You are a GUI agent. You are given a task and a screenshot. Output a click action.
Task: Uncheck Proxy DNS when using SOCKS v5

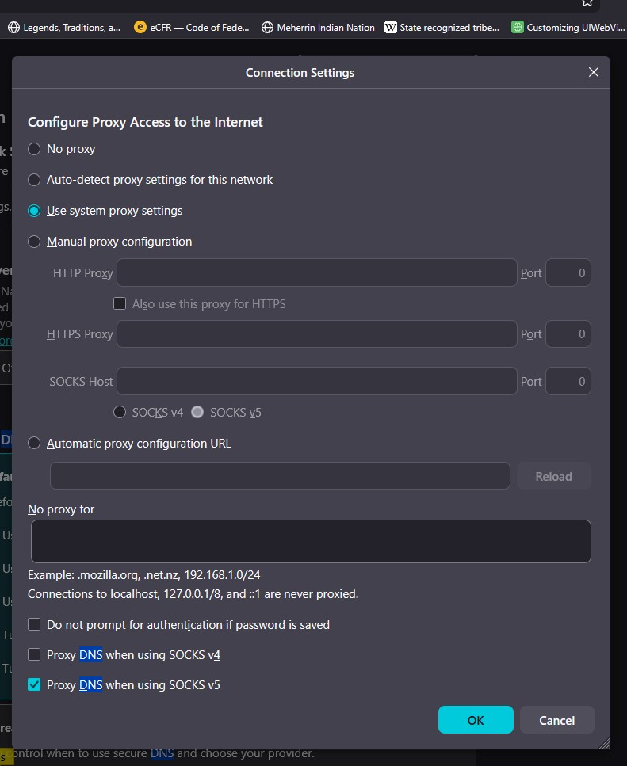point(34,685)
